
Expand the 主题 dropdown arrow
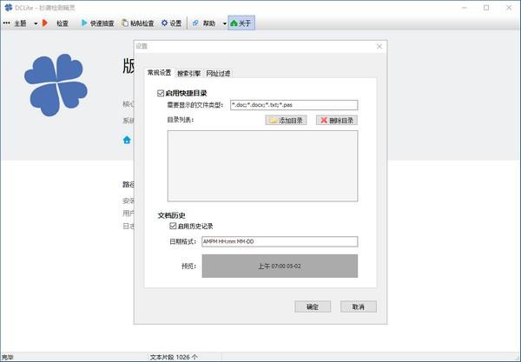36,23
